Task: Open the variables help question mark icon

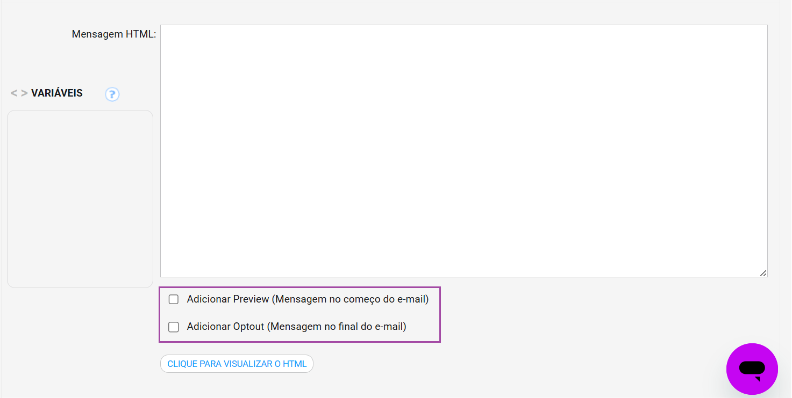Action: click(112, 94)
